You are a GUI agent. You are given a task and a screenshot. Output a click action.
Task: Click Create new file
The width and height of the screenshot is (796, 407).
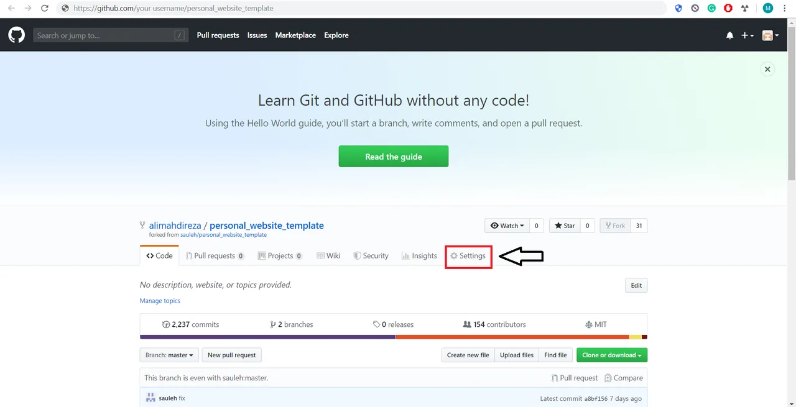pos(468,355)
